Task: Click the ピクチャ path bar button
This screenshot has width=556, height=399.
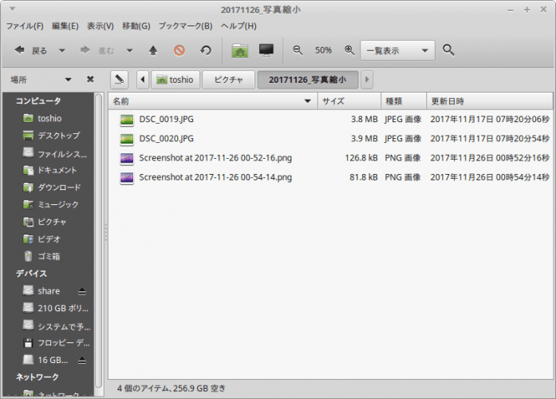Action: [x=228, y=79]
